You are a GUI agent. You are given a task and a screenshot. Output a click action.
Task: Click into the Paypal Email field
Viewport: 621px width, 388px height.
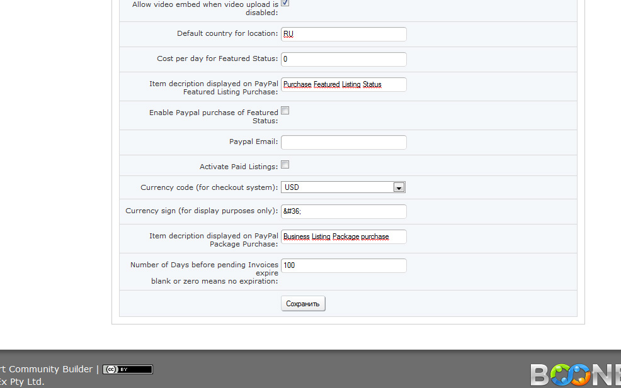pyautogui.click(x=343, y=142)
